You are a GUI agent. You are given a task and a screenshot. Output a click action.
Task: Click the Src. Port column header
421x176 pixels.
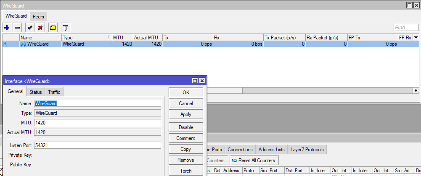pos(271,171)
